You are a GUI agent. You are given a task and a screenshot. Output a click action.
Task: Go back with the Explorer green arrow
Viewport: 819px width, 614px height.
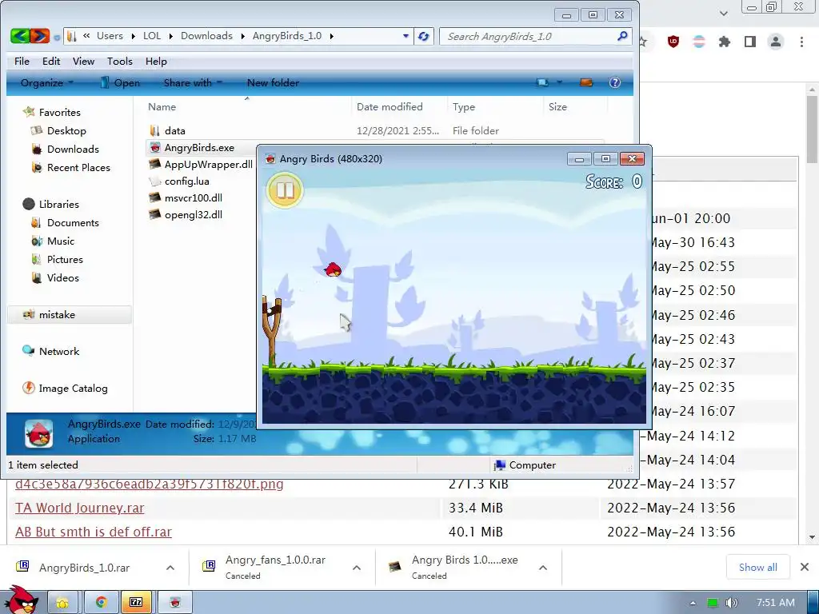[20, 36]
